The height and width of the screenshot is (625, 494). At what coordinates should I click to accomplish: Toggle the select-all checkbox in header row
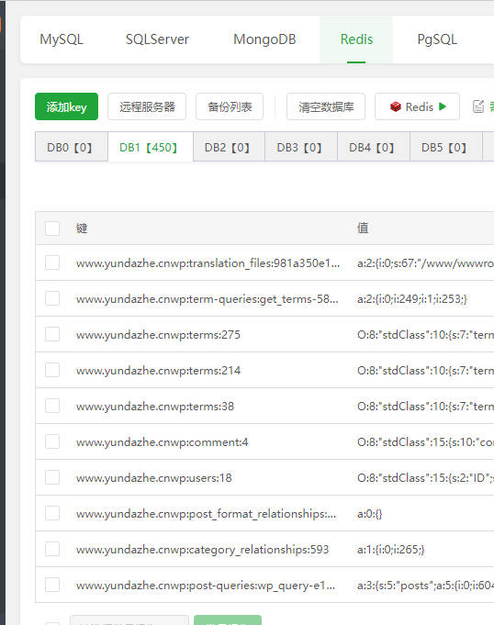tap(52, 229)
